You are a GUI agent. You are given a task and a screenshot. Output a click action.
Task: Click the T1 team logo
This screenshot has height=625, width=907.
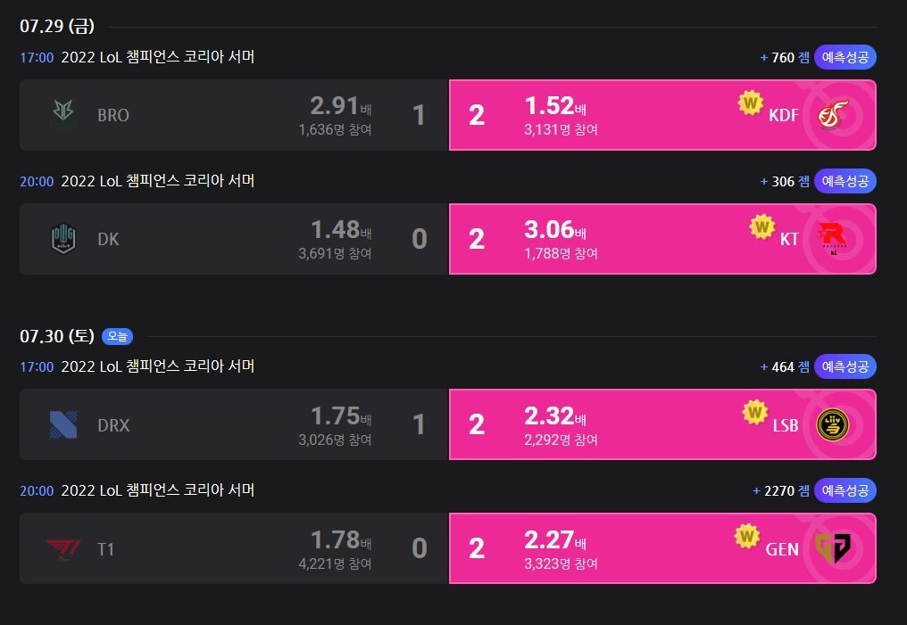63,548
